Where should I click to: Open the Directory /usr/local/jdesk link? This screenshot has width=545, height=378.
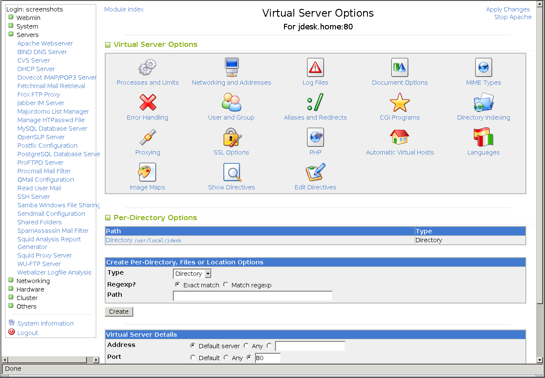coord(144,240)
